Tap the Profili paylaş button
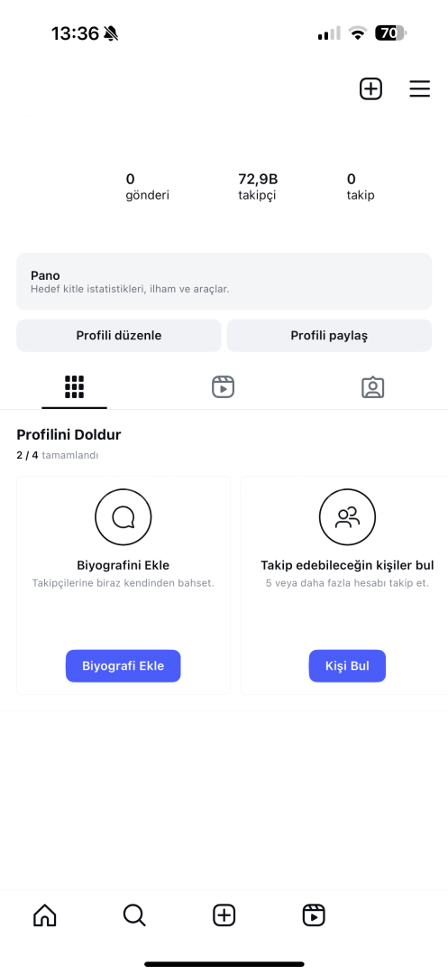Image resolution: width=448 pixels, height=975 pixels. [329, 336]
